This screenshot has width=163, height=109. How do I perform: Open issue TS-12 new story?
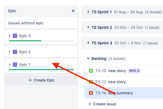tap(124, 82)
